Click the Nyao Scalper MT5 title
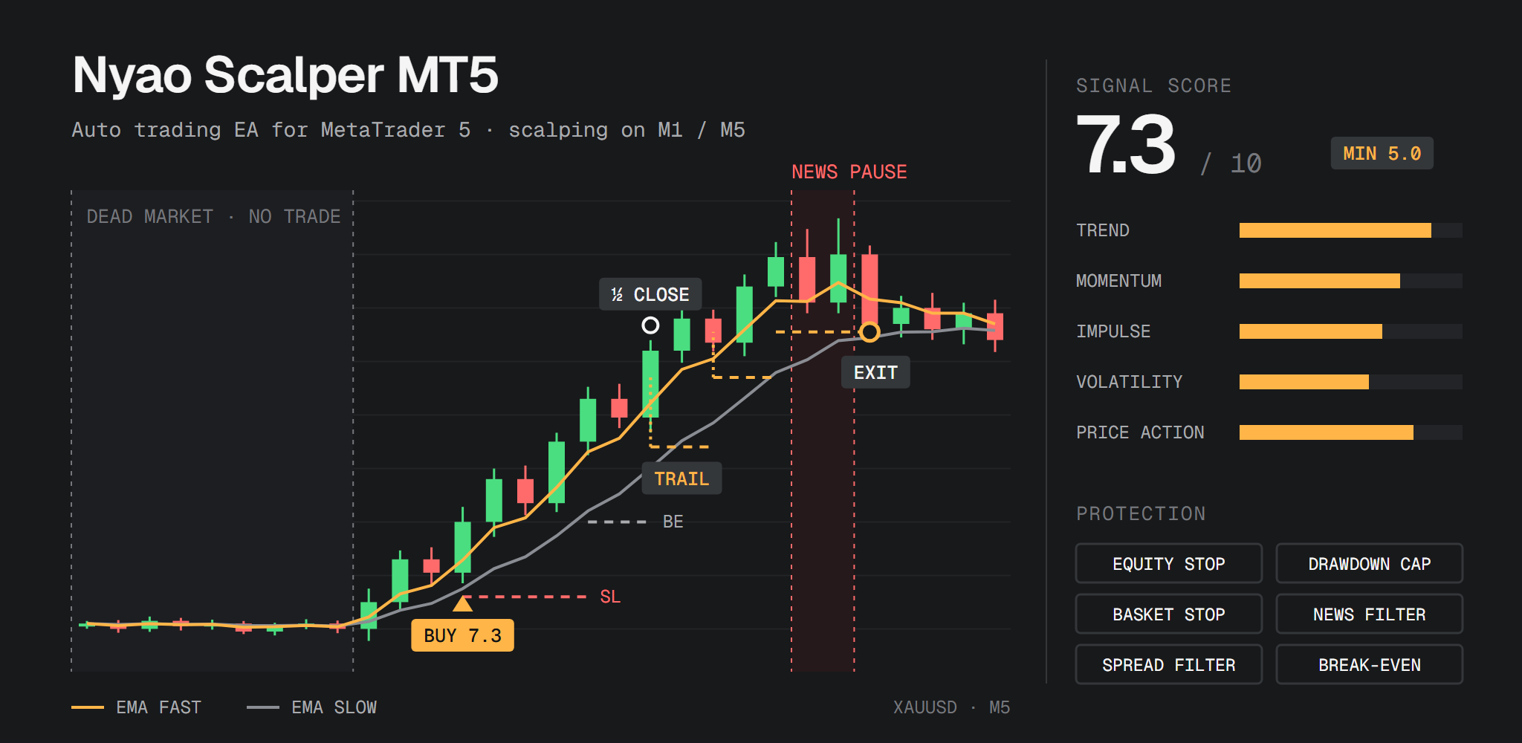1522x743 pixels. (x=285, y=74)
